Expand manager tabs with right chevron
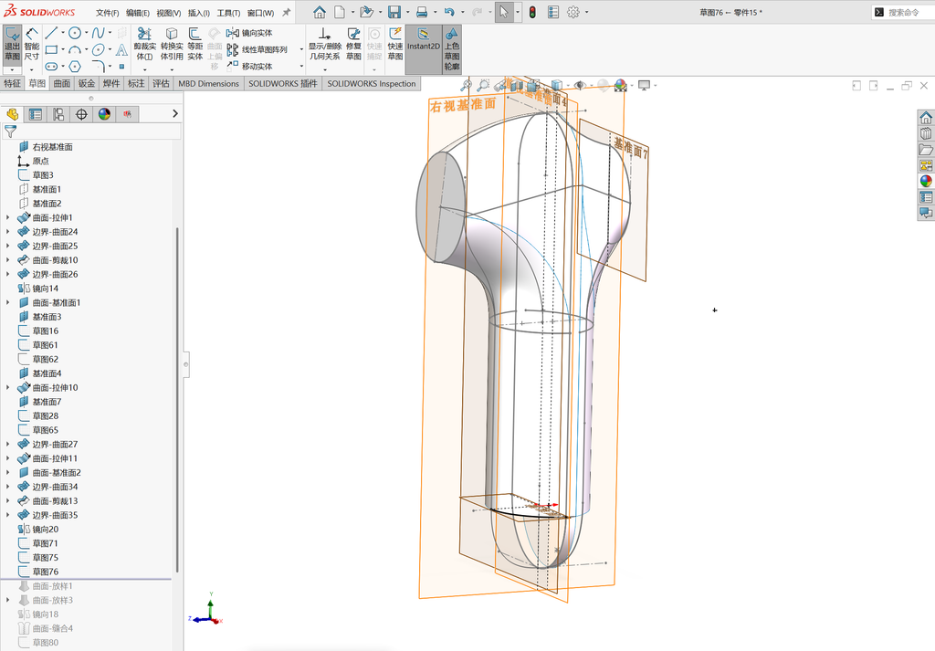 point(174,113)
